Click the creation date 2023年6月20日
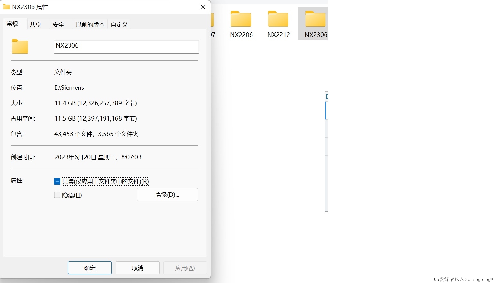Screen dimensions: 494x283 [x=98, y=157]
